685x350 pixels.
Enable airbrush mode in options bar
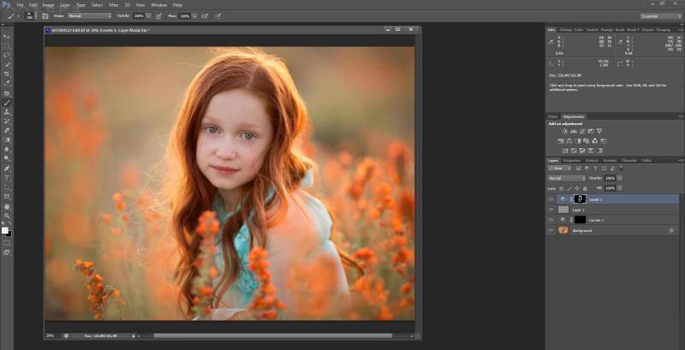pos(205,16)
